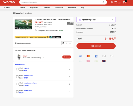133x106 pixels.
Task: Check the Añadir Seguros checkbox
Action: click(x=17, y=69)
